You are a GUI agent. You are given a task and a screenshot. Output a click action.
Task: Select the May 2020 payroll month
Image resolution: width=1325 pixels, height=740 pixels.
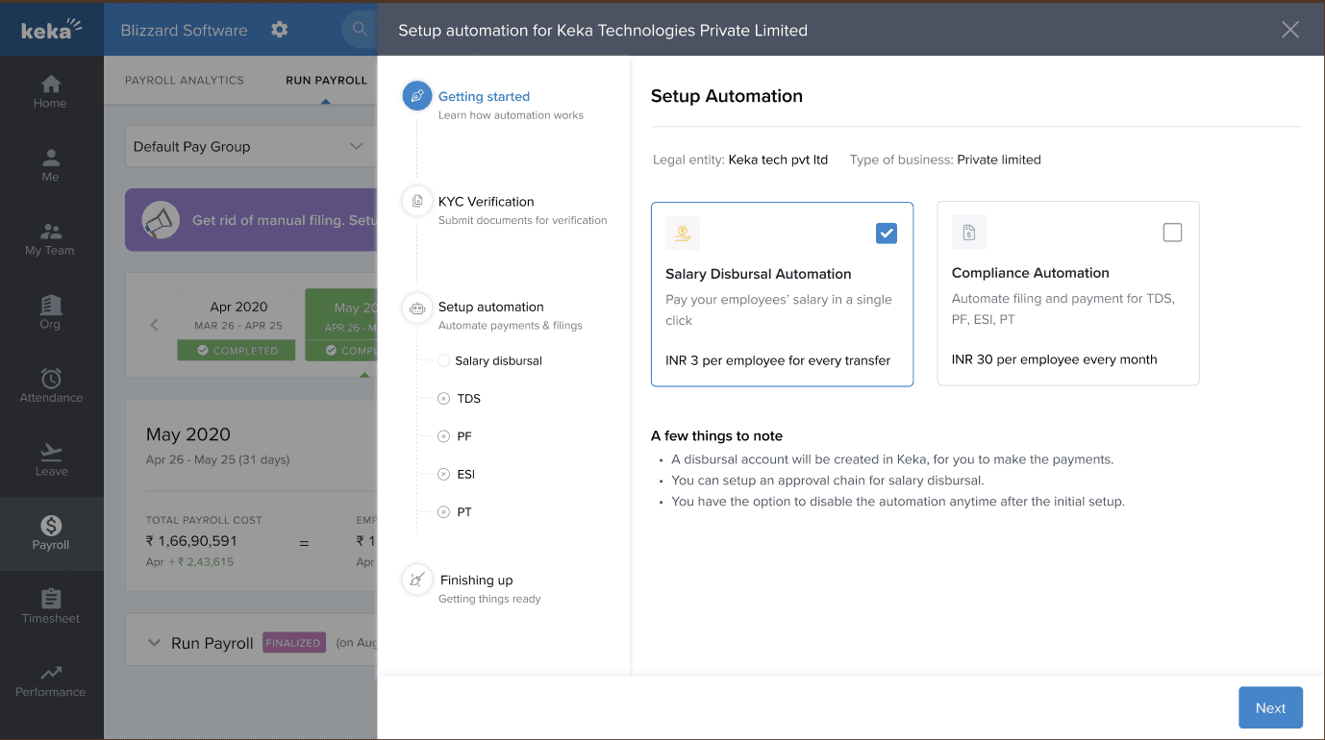pyautogui.click(x=341, y=325)
